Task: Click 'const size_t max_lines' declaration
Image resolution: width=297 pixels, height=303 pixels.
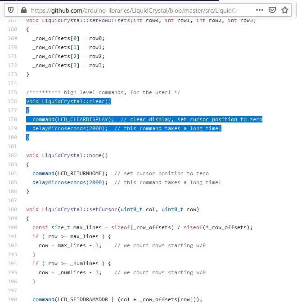Action: tap(67, 227)
